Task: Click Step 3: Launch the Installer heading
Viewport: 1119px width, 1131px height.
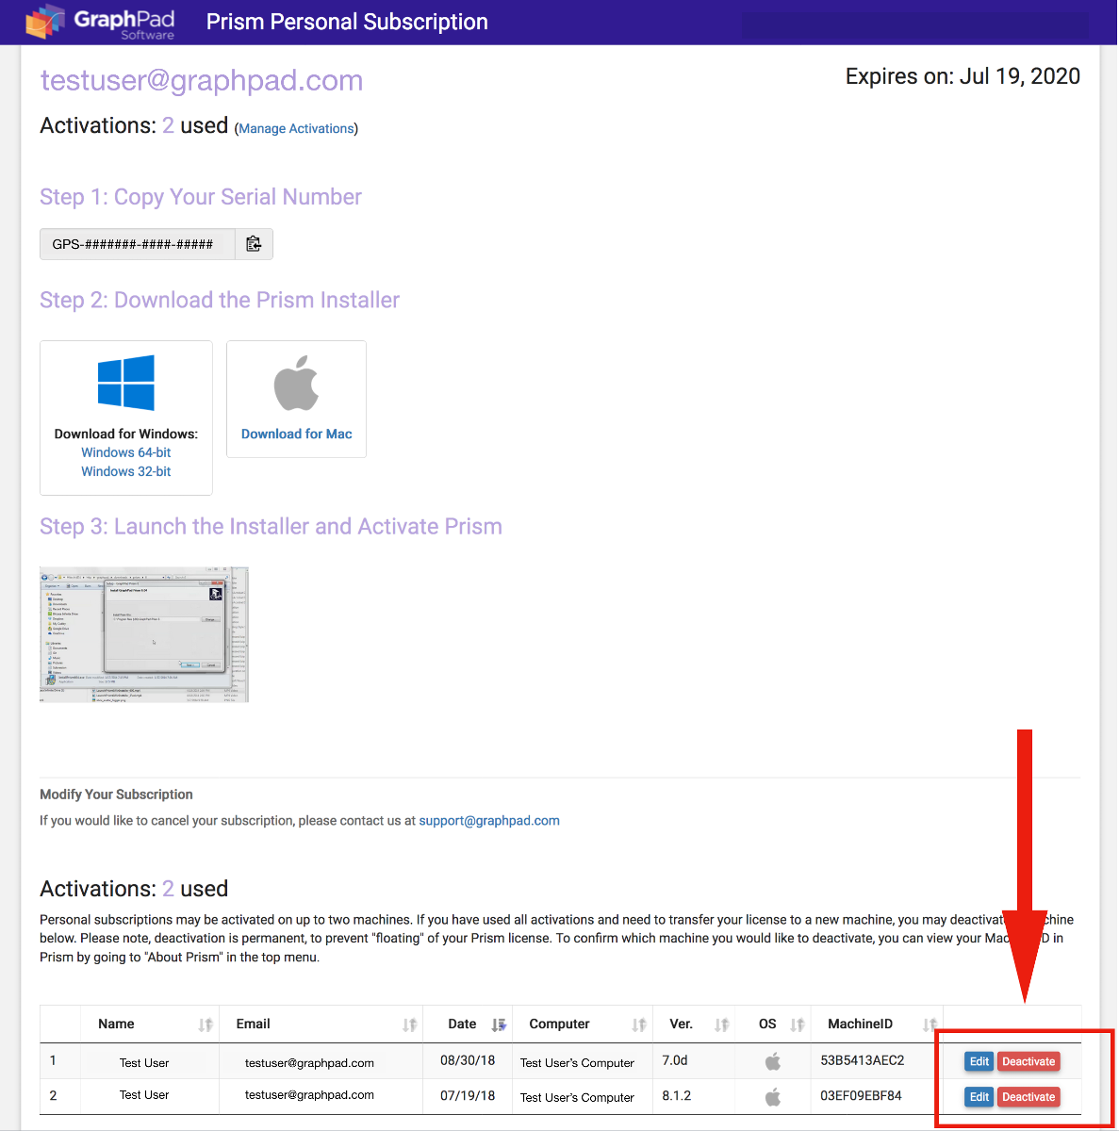Action: pos(271,527)
